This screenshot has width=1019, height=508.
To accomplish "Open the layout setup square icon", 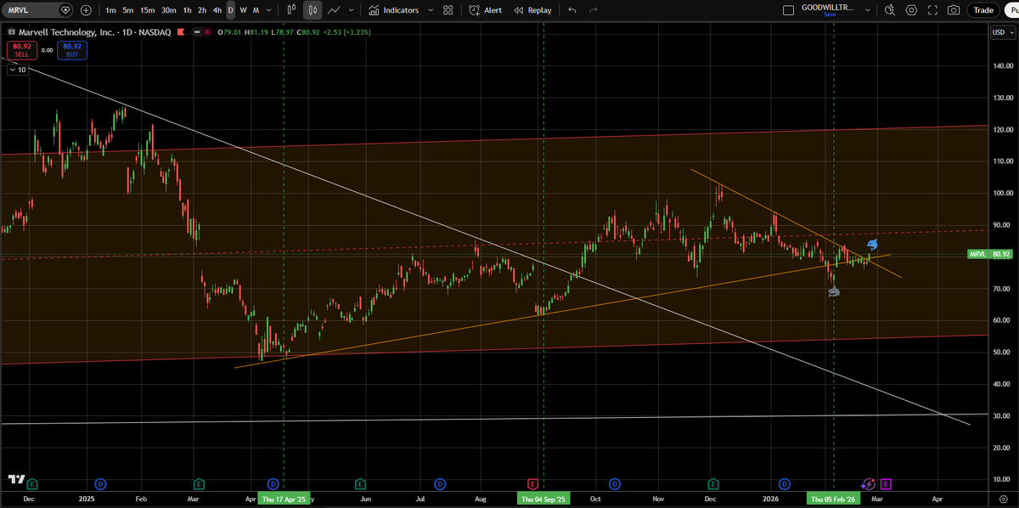I will [787, 10].
